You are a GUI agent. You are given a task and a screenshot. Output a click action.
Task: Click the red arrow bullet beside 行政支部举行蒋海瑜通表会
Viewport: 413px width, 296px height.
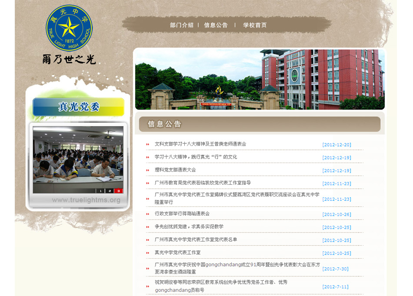click(x=147, y=214)
